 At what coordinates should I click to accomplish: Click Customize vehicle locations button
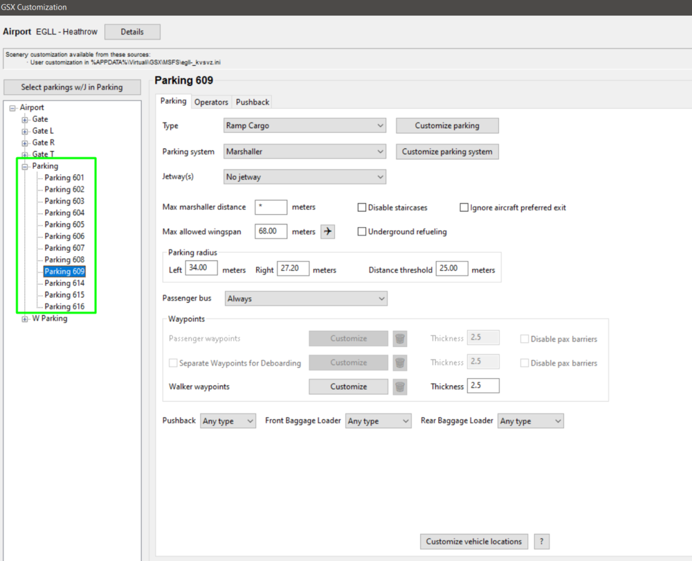pyautogui.click(x=474, y=542)
